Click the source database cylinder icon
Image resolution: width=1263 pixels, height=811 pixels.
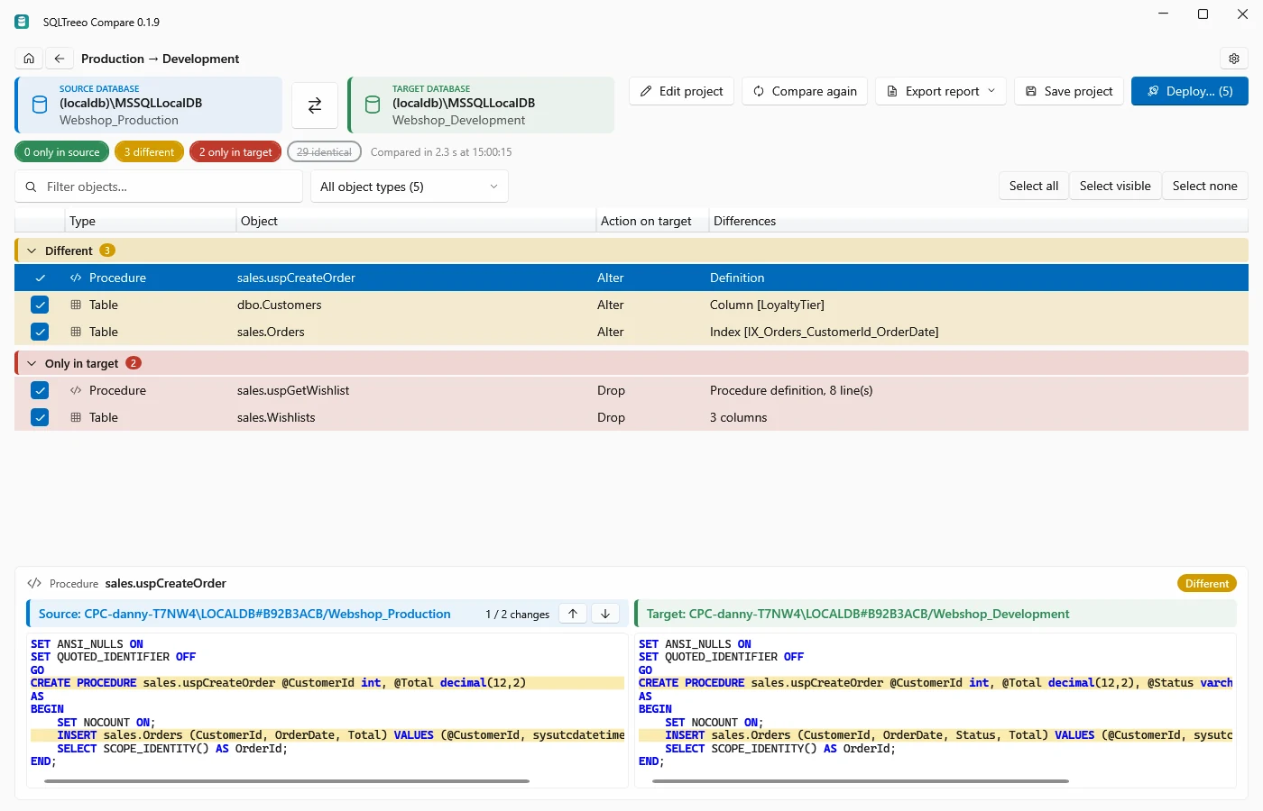click(x=40, y=105)
